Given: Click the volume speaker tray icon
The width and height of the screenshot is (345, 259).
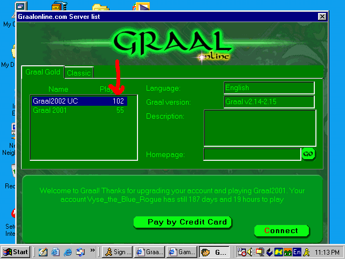Looking at the screenshot, I should pos(250,252).
